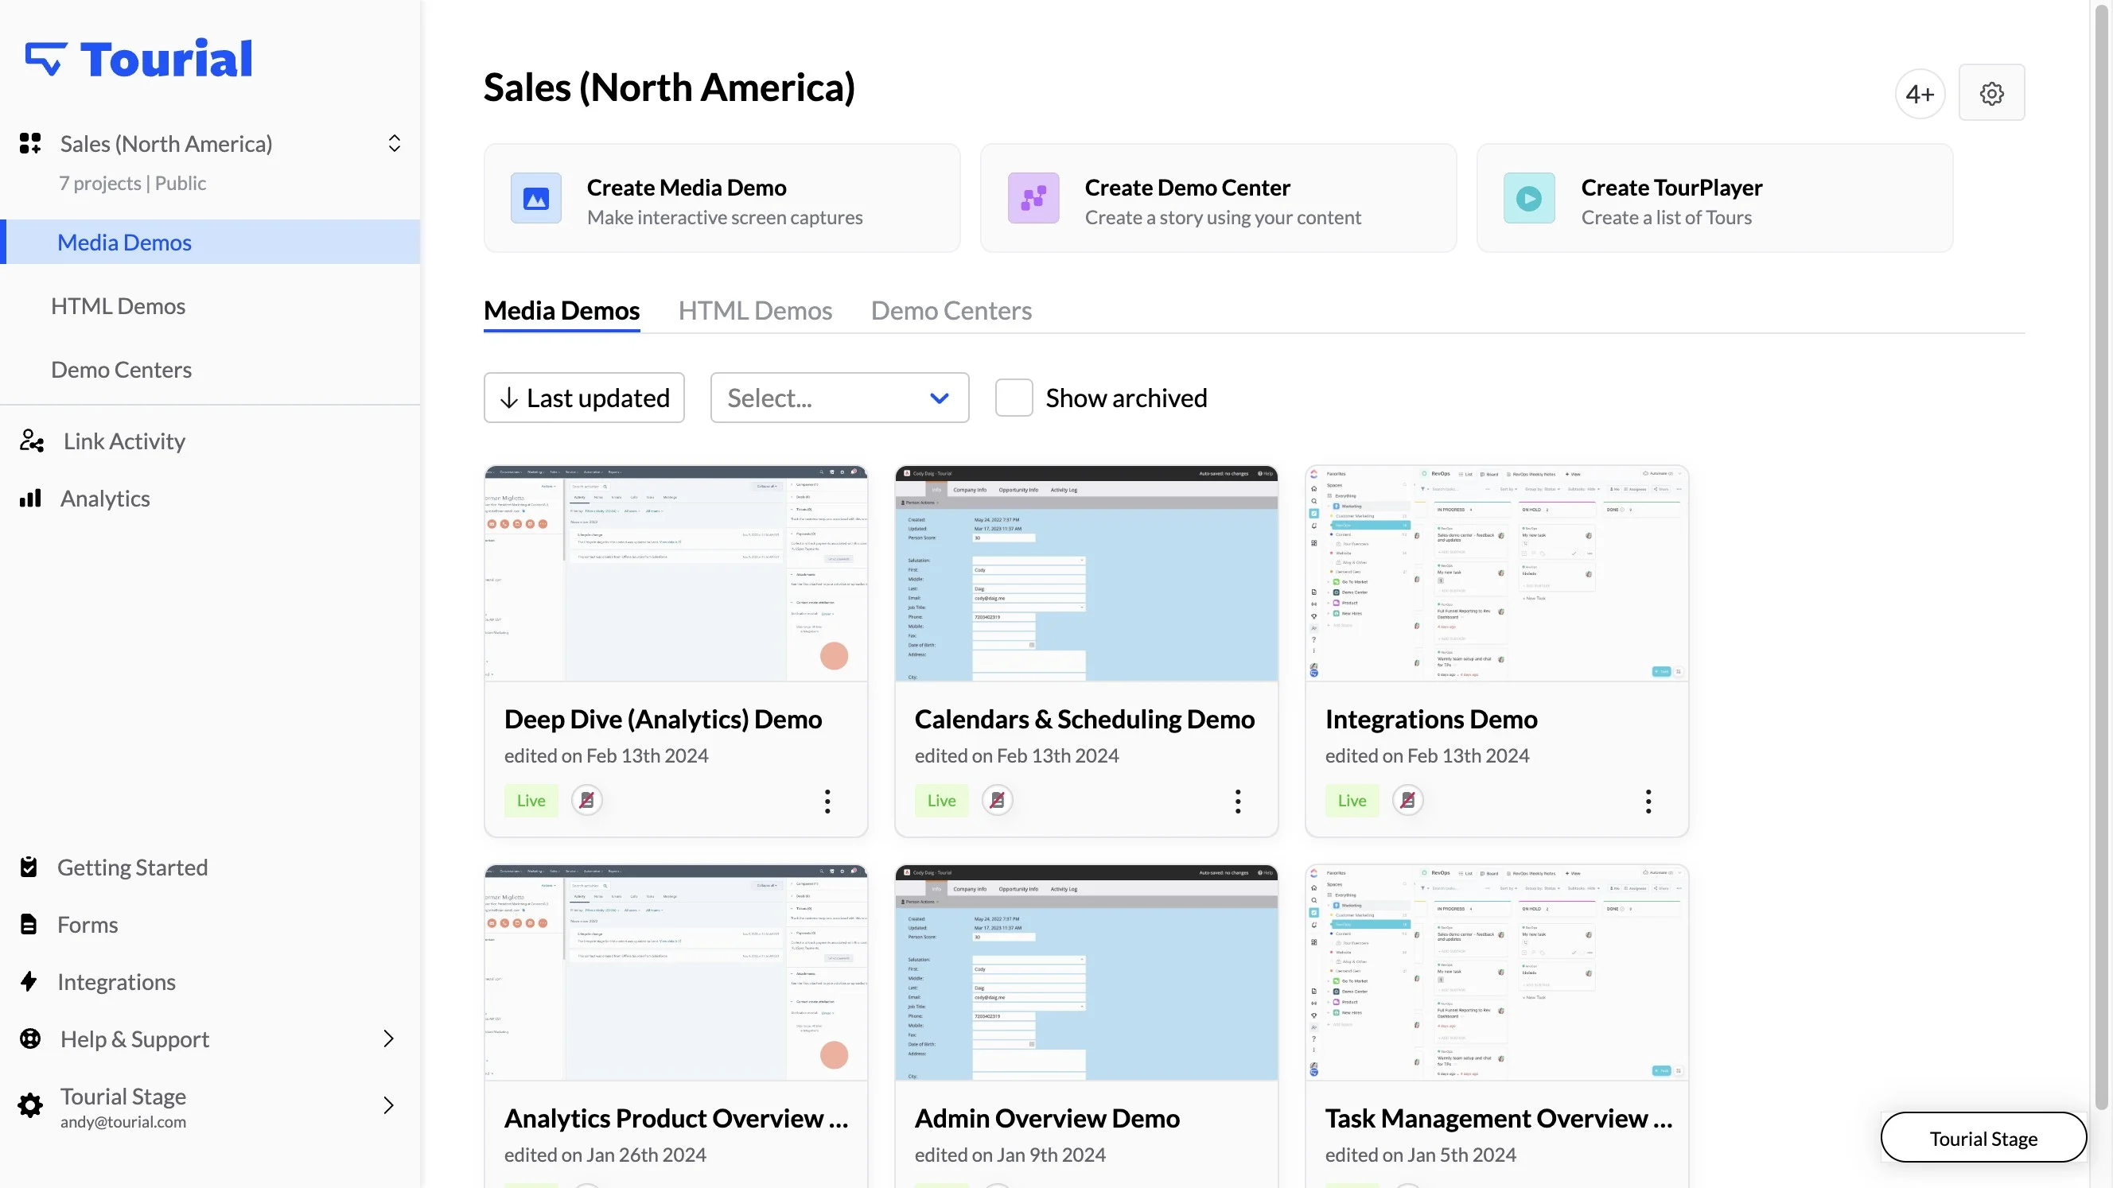Click Create TourPlayer card title
The height and width of the screenshot is (1188, 2113).
1671,188
